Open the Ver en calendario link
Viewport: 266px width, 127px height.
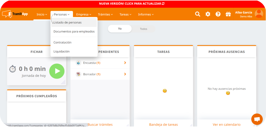click(x=226, y=124)
